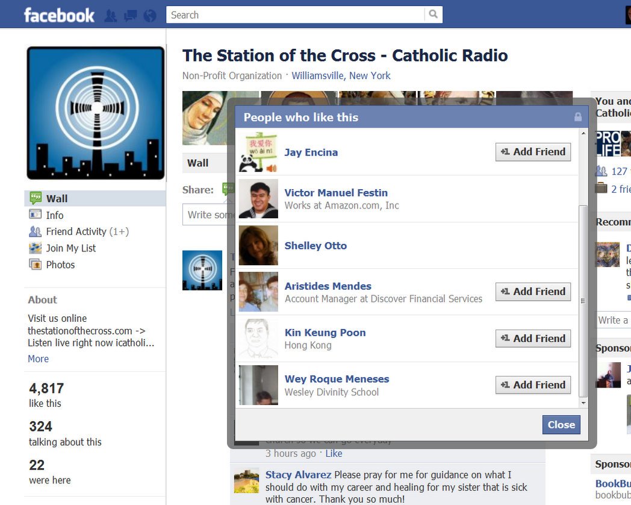Click the dialog's vertical scrollbar thumb
The height and width of the screenshot is (505, 631).
click(x=582, y=301)
